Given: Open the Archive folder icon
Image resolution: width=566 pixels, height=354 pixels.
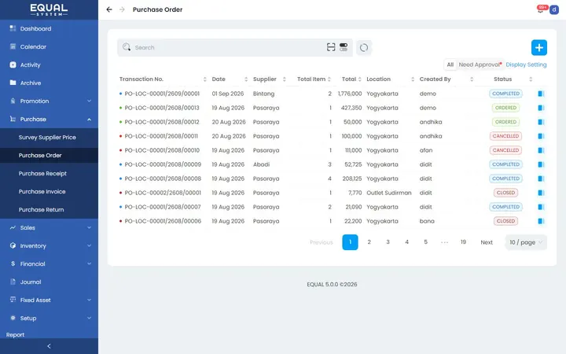Looking at the screenshot, I should pyautogui.click(x=13, y=83).
